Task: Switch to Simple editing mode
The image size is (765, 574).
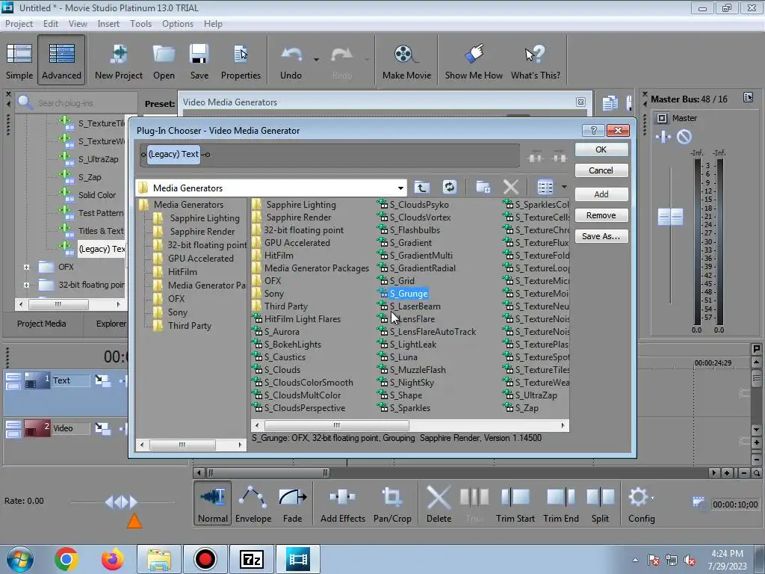Action: click(x=19, y=61)
